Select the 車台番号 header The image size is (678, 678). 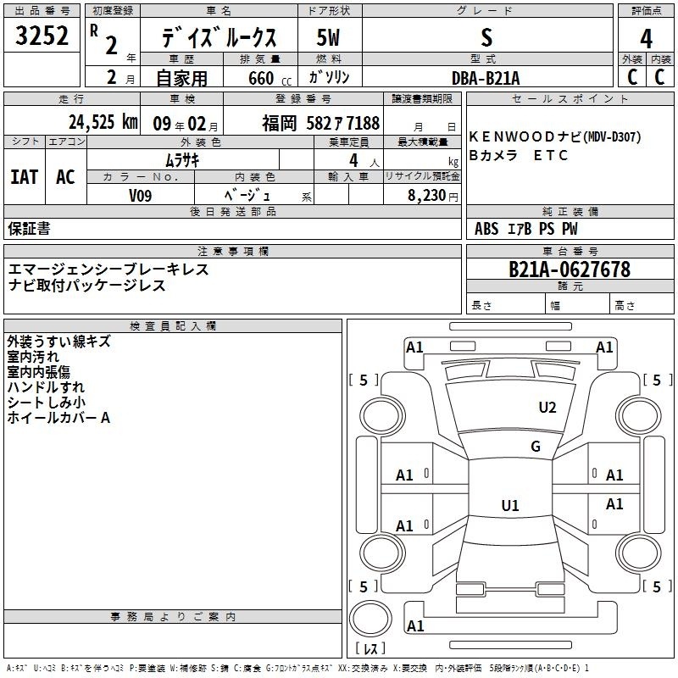(x=570, y=251)
